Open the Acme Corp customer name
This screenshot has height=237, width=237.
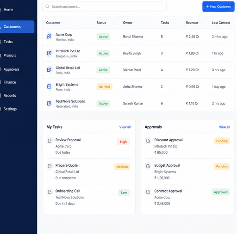(64, 35)
